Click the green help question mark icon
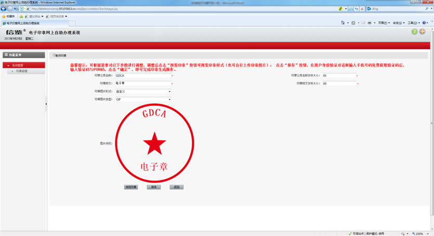 414,32
